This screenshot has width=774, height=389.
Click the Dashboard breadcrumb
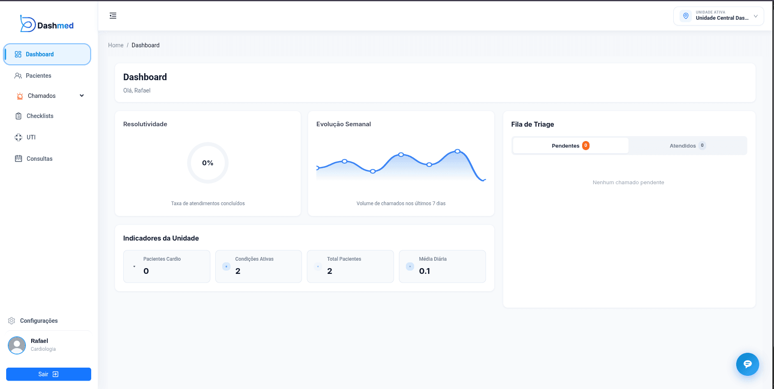click(145, 45)
